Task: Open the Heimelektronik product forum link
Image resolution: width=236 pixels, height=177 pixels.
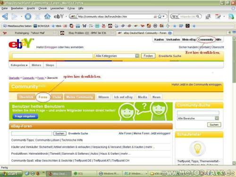Action: coord(39,153)
